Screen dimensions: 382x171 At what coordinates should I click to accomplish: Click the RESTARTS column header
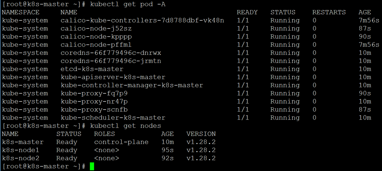tap(329, 12)
